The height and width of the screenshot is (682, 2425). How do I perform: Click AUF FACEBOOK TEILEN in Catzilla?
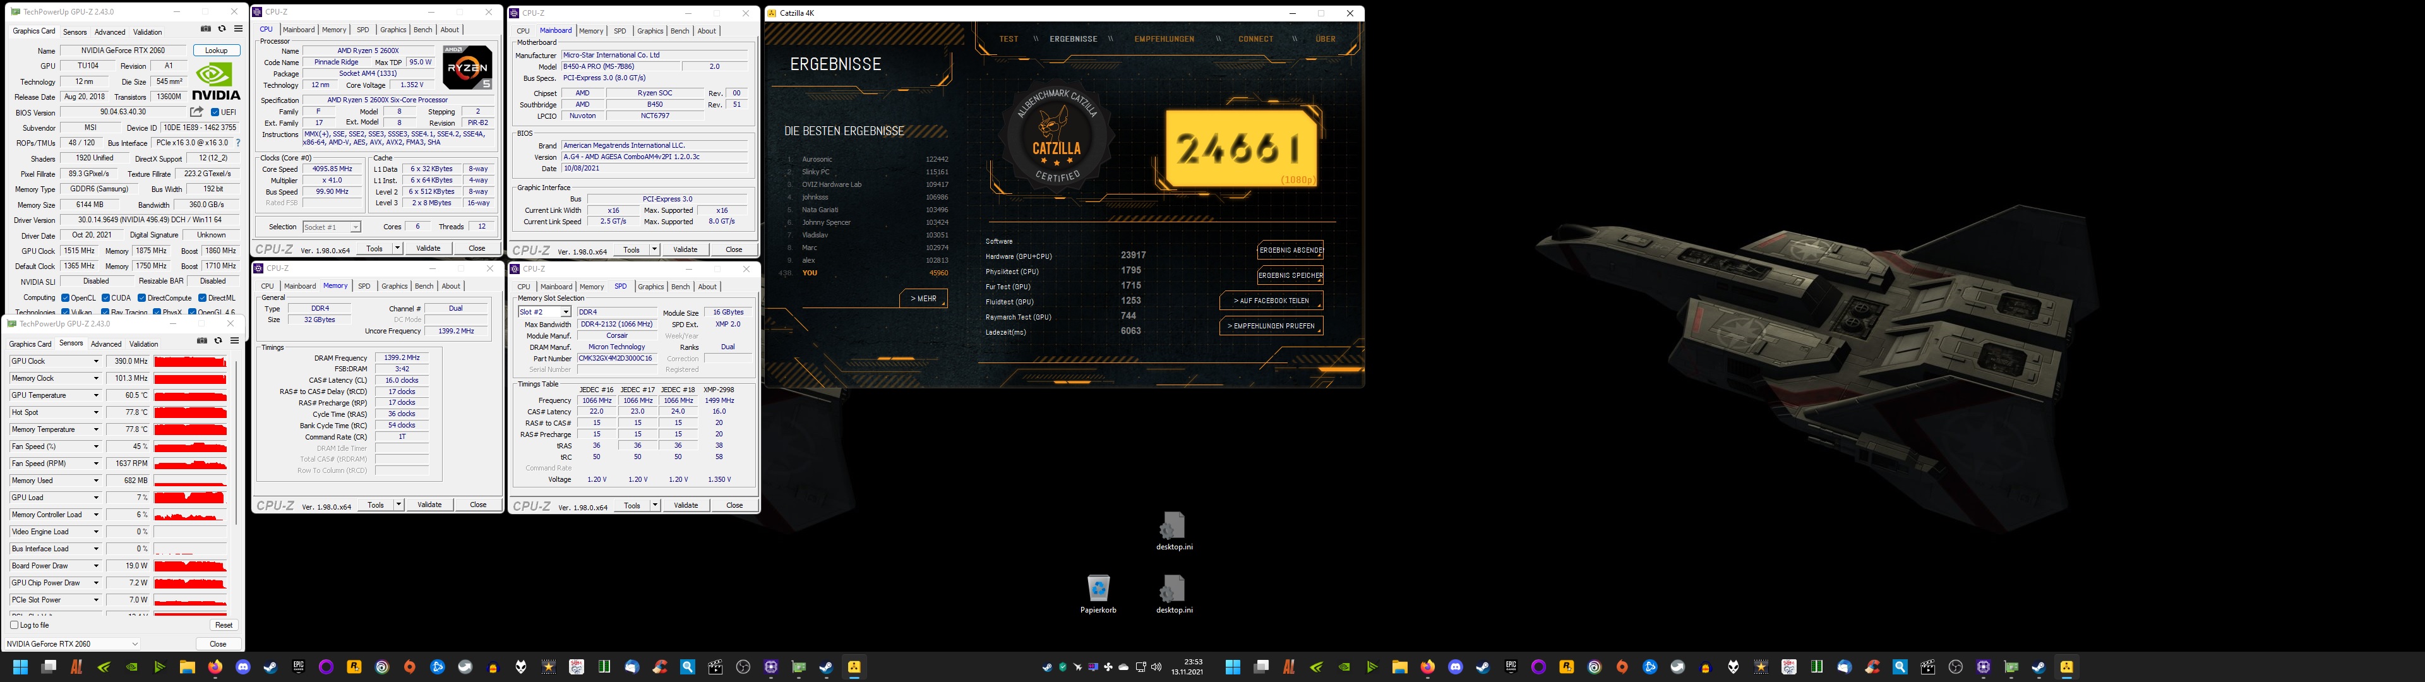[x=1271, y=301]
